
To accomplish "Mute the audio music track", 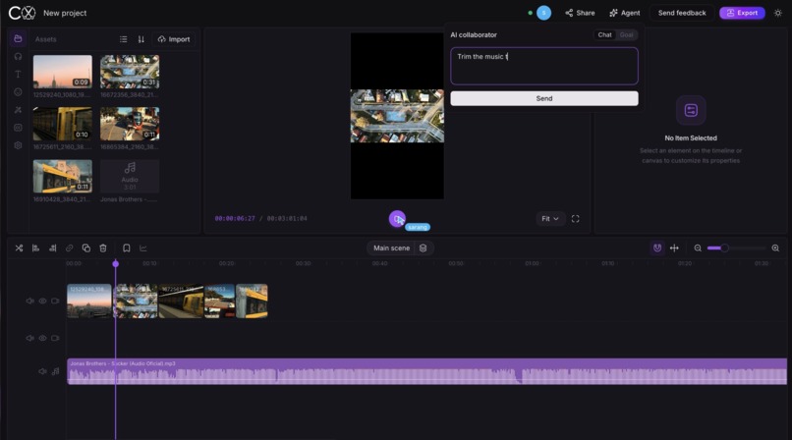I will 42,371.
